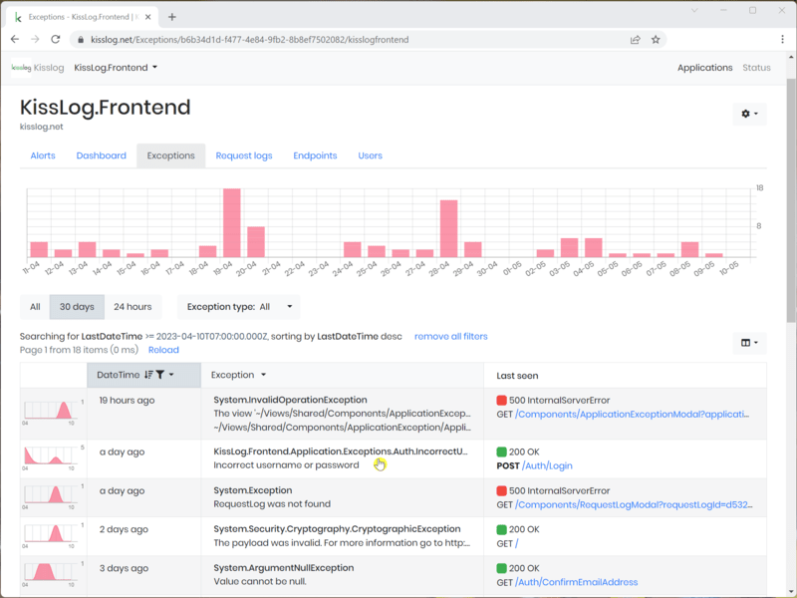Screen dimensions: 797x598
Task: Open a new browser tab
Action: coord(172,17)
